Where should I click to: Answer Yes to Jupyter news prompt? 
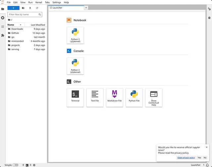(x=199, y=157)
